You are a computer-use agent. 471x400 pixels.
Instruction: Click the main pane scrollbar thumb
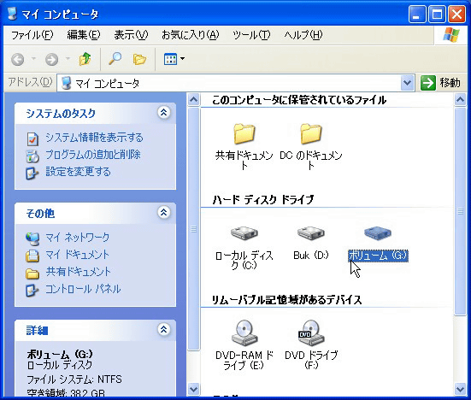(x=460, y=211)
